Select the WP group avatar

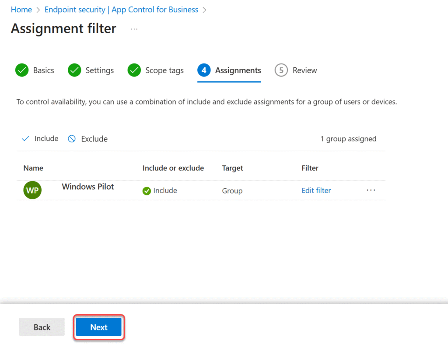point(32,190)
